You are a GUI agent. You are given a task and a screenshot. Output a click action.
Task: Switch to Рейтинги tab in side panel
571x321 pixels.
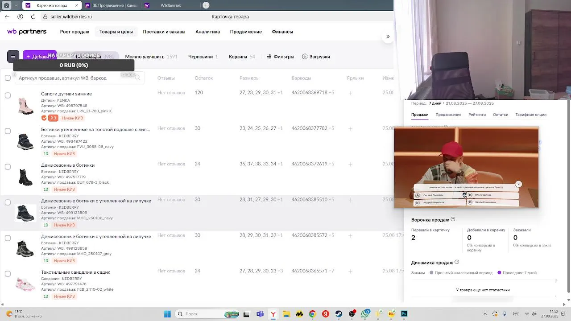[477, 115]
